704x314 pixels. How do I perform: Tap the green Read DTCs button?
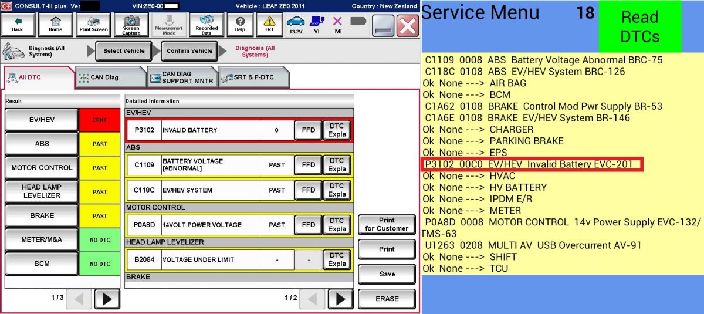(639, 27)
